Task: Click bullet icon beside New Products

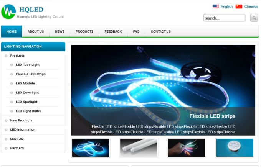Action: click(x=6, y=121)
